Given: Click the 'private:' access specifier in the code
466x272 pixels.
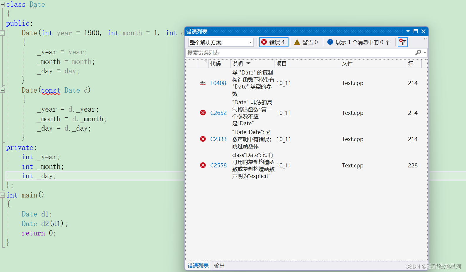Looking at the screenshot, I should [x=21, y=148].
